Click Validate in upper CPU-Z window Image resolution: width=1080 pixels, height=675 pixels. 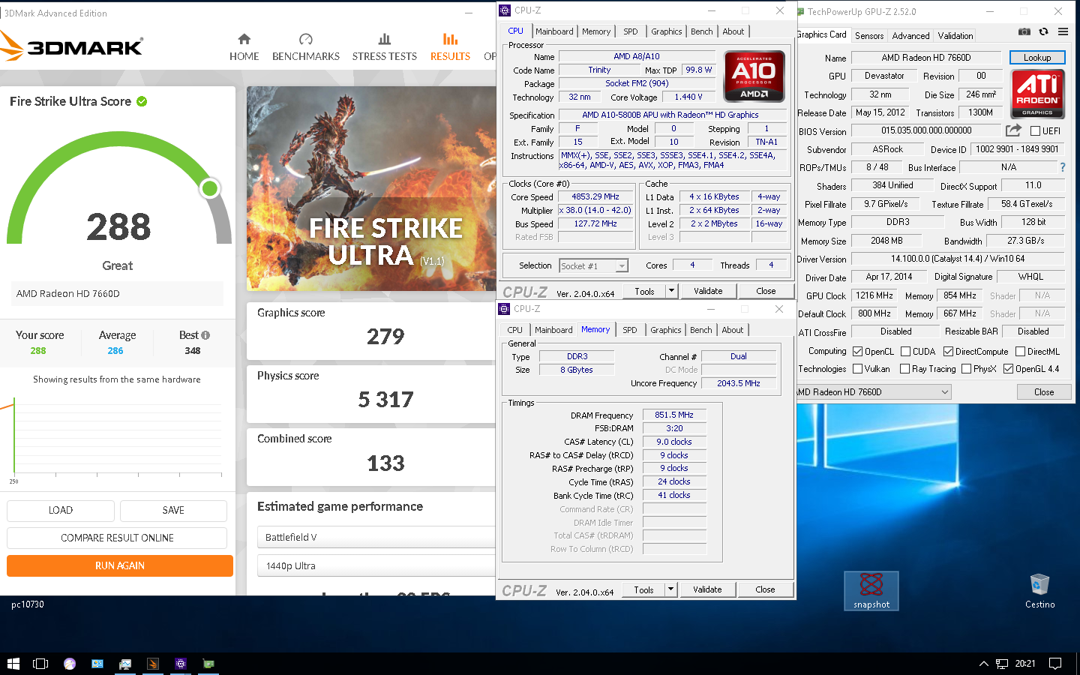[x=708, y=291]
